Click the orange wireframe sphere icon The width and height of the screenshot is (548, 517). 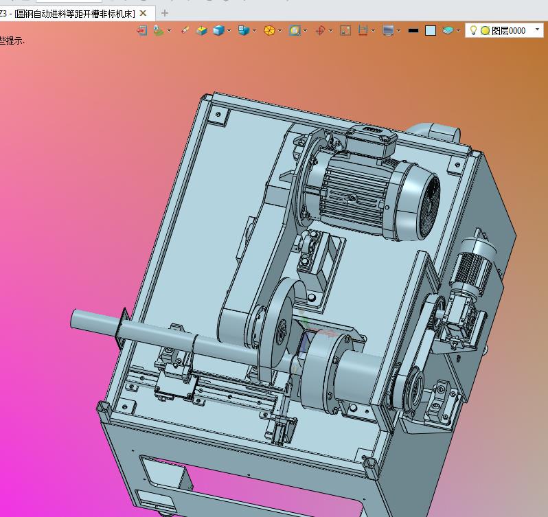pos(269,30)
